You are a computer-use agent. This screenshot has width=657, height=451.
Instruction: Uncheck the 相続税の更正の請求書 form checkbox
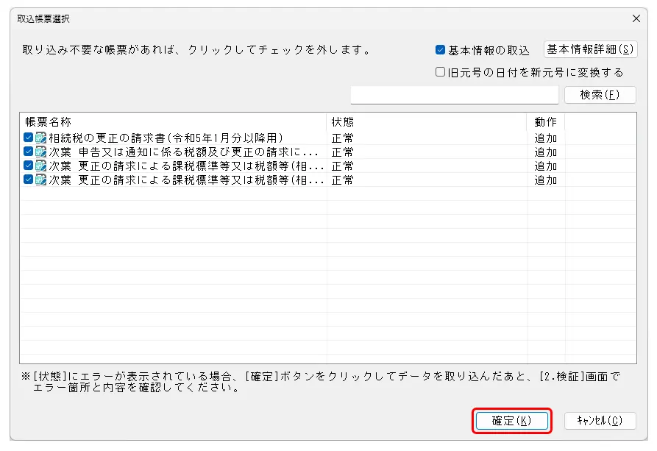(28, 138)
